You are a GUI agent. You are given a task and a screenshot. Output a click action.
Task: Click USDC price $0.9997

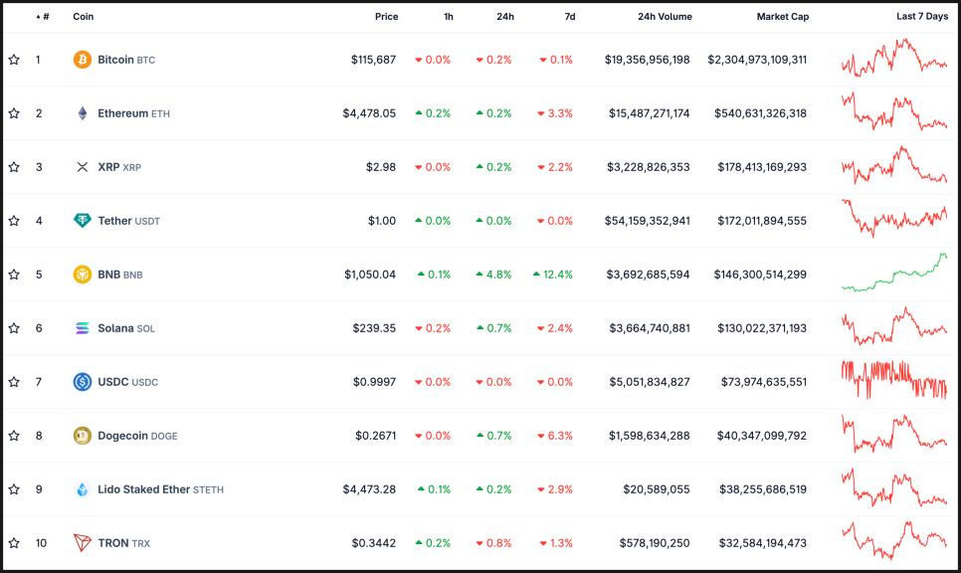374,382
